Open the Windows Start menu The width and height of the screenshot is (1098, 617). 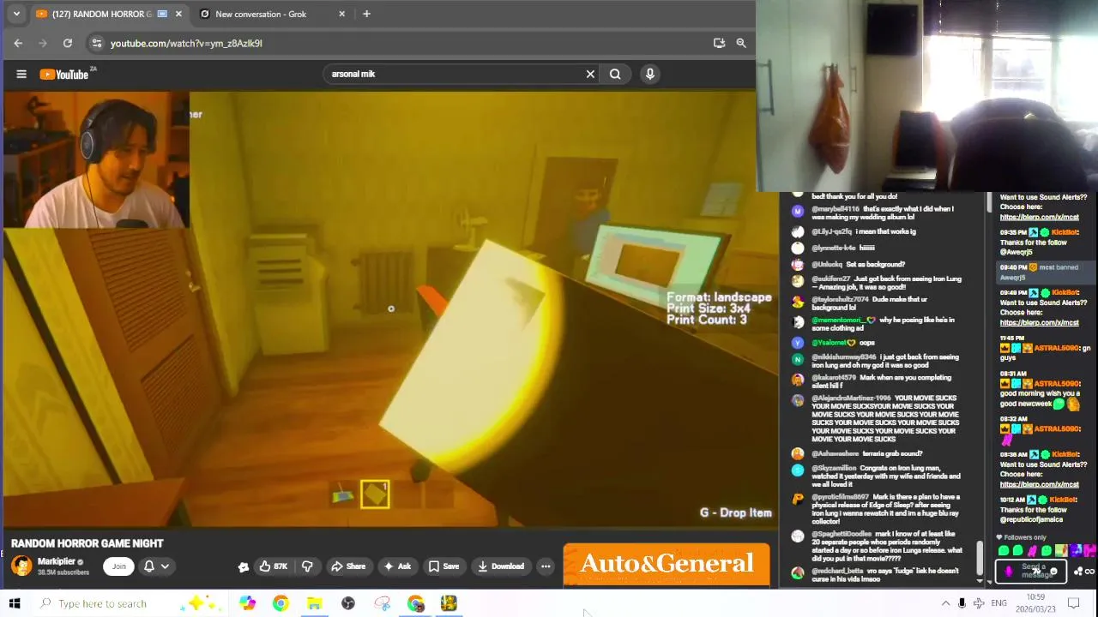15,603
